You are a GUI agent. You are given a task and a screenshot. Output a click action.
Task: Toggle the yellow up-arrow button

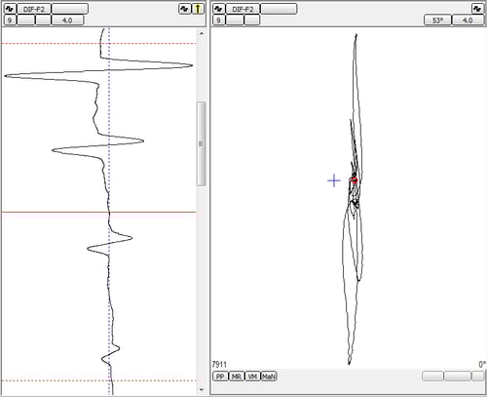pos(198,9)
